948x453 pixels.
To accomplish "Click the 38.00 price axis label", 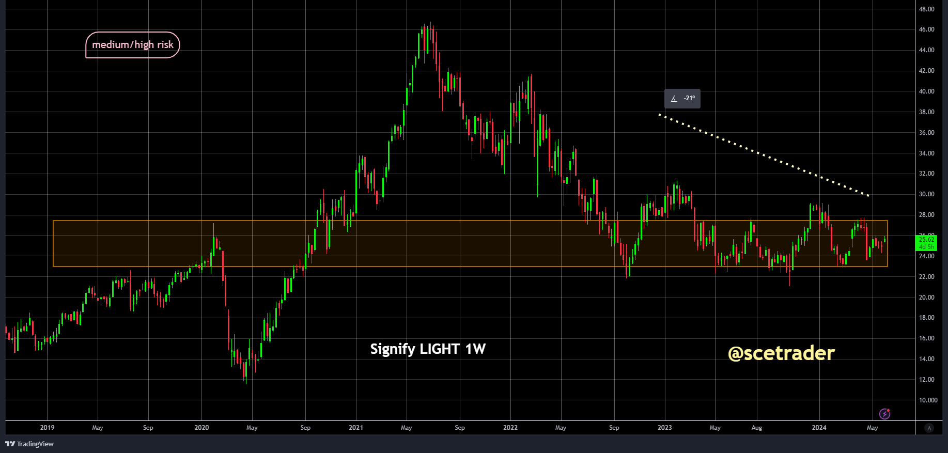I will point(926,112).
